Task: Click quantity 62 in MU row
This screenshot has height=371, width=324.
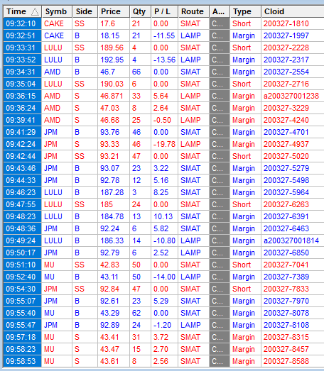Action: [x=136, y=314]
